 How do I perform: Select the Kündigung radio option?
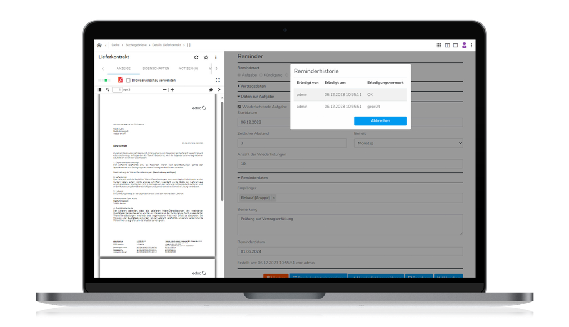pyautogui.click(x=261, y=75)
